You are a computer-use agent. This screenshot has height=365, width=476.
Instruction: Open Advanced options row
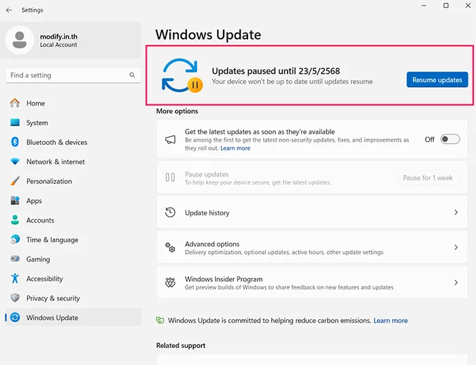tap(312, 247)
